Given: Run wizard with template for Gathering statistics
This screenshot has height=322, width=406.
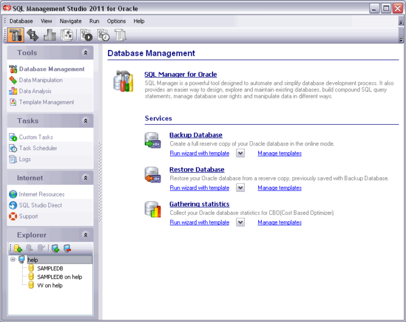Looking at the screenshot, I should [200, 222].
